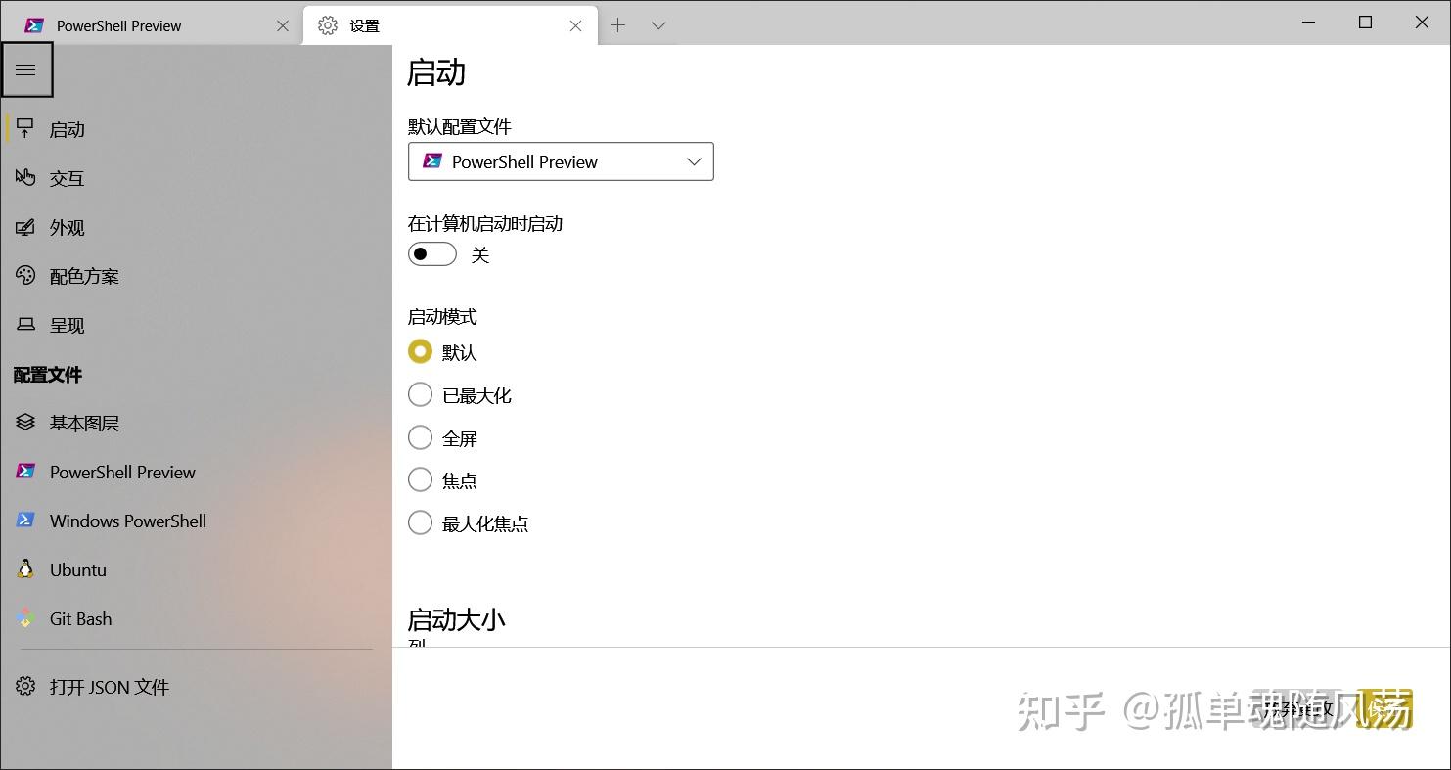This screenshot has width=1451, height=770.
Task: Click the 交互 interaction hand icon
Action: [25, 177]
